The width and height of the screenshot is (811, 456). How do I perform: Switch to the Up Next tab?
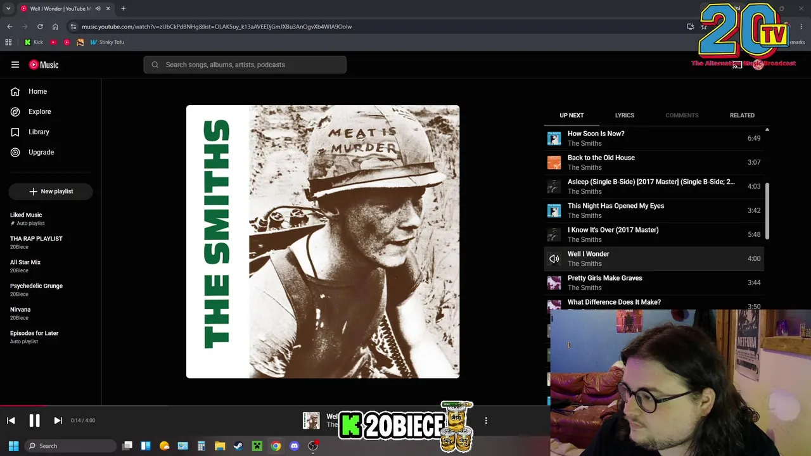pyautogui.click(x=572, y=115)
